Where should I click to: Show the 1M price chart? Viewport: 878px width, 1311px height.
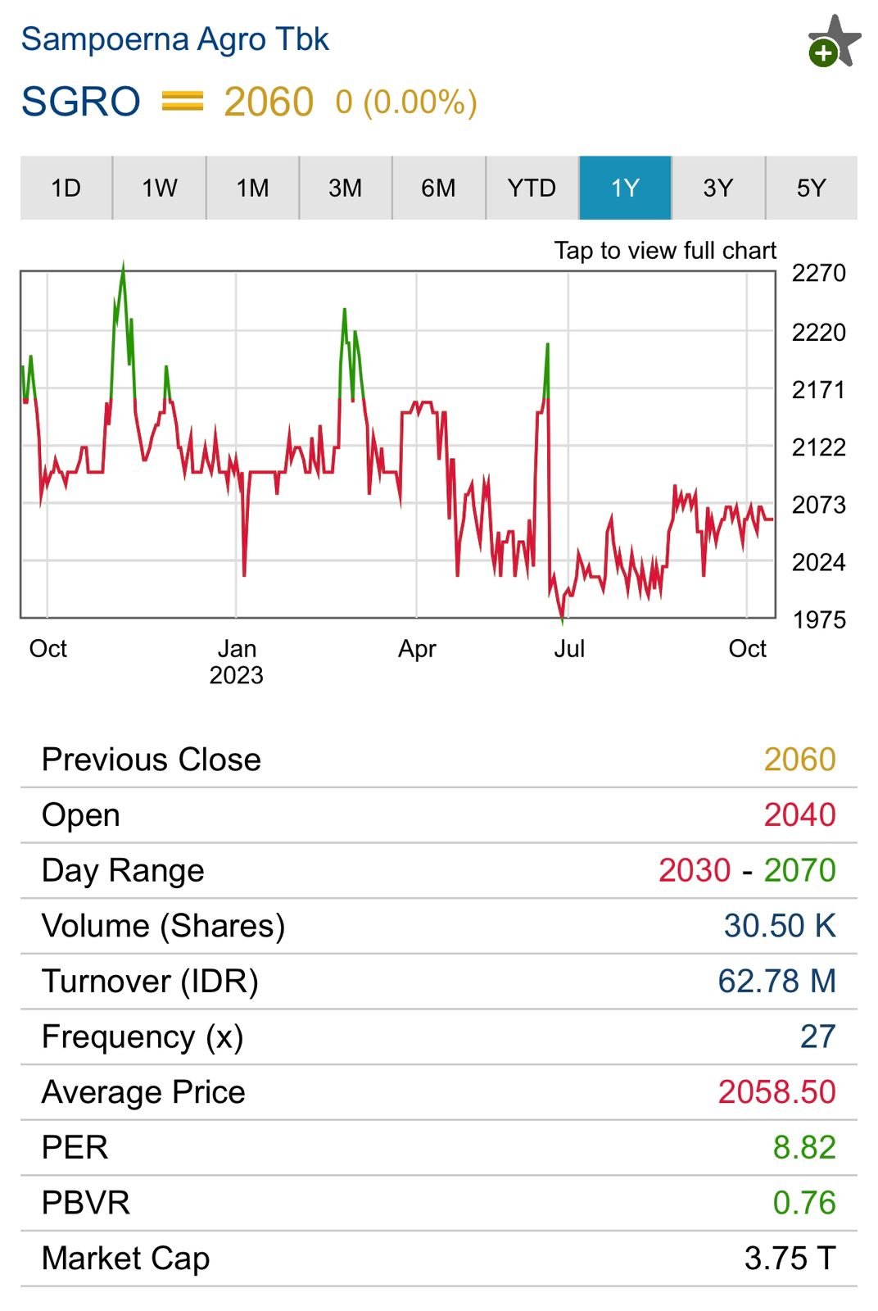(252, 188)
